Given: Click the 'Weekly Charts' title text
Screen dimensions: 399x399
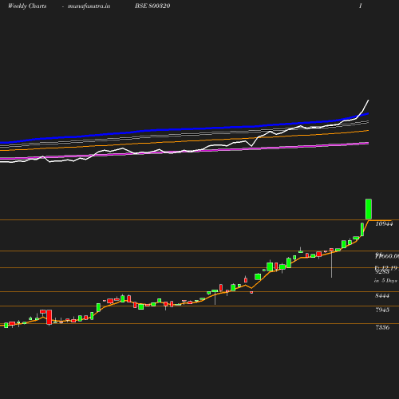Looking at the screenshot, I should pyautogui.click(x=27, y=6).
